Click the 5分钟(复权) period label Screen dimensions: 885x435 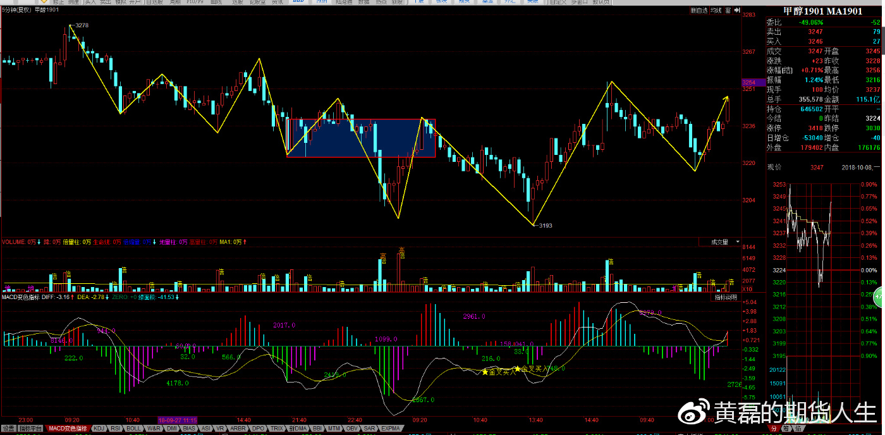click(16, 11)
